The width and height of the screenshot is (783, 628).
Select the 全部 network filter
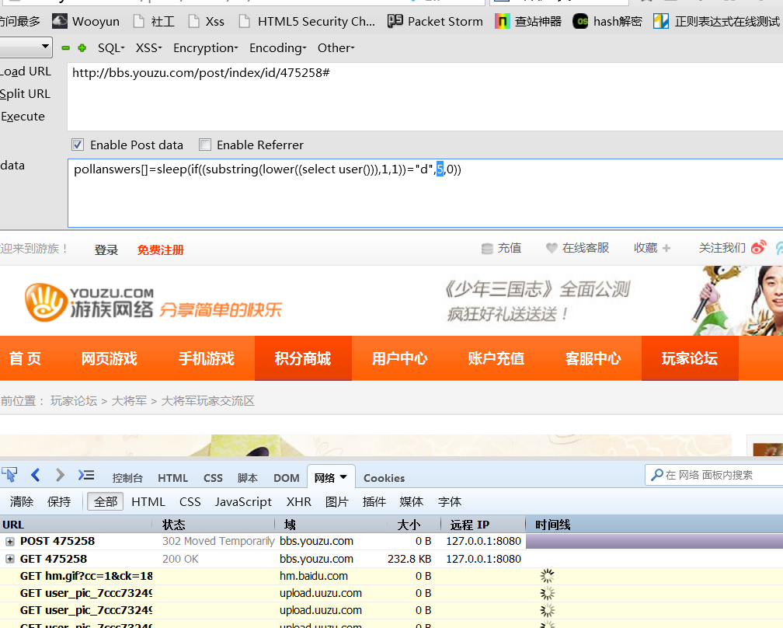[106, 501]
